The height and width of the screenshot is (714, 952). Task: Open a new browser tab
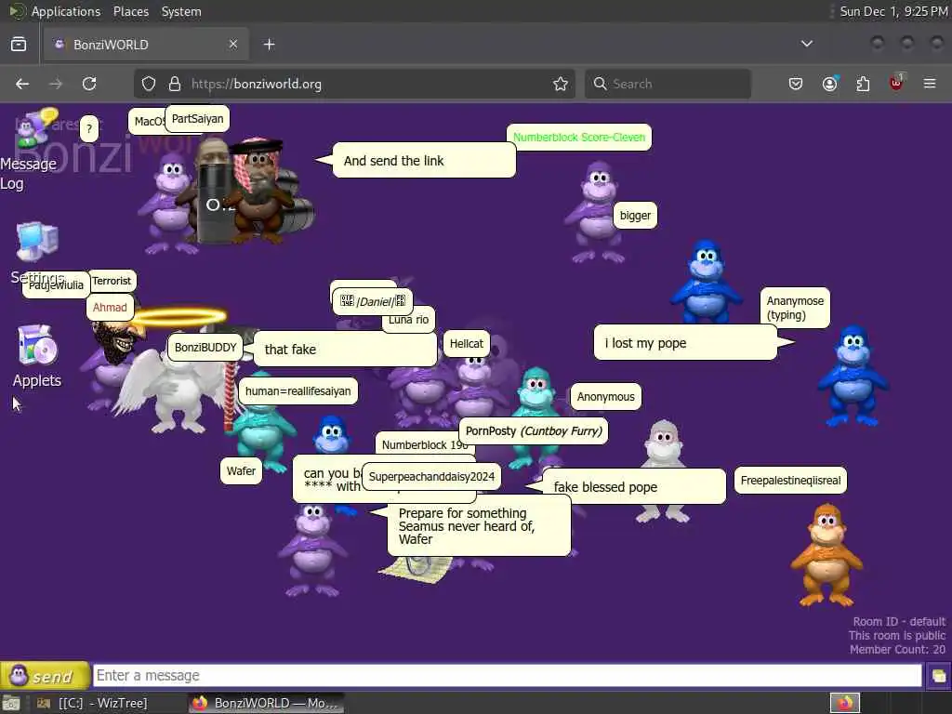click(269, 45)
